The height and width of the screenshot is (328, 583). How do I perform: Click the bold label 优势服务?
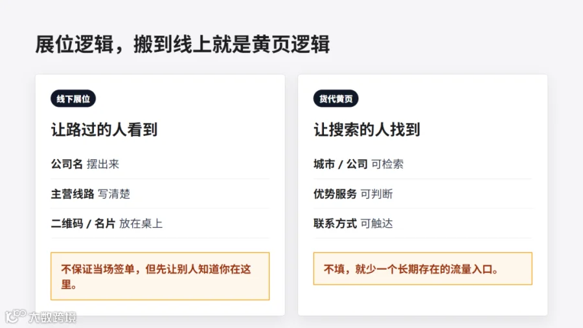coord(335,194)
